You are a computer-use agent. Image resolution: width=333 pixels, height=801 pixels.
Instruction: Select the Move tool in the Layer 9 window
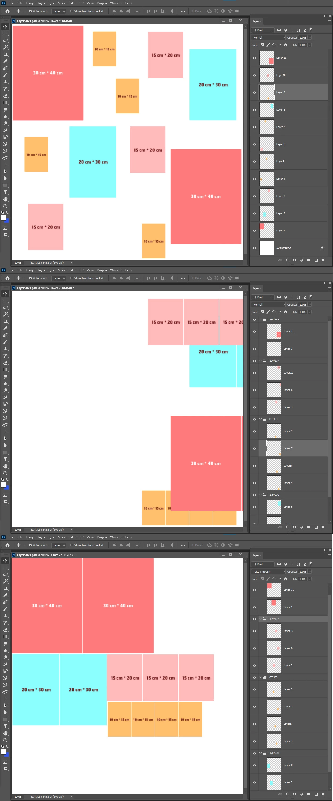[5, 26]
